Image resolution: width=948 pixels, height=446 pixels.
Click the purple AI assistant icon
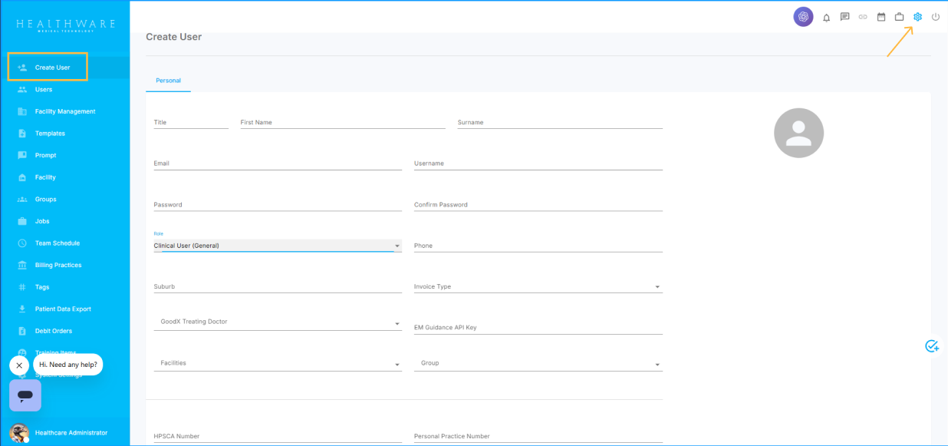pyautogui.click(x=803, y=17)
